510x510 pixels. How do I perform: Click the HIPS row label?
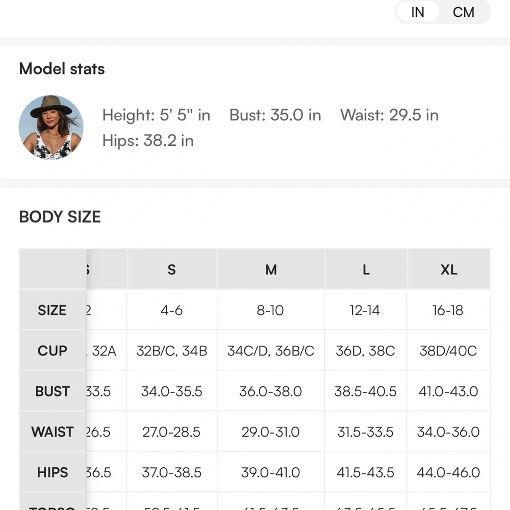(52, 472)
